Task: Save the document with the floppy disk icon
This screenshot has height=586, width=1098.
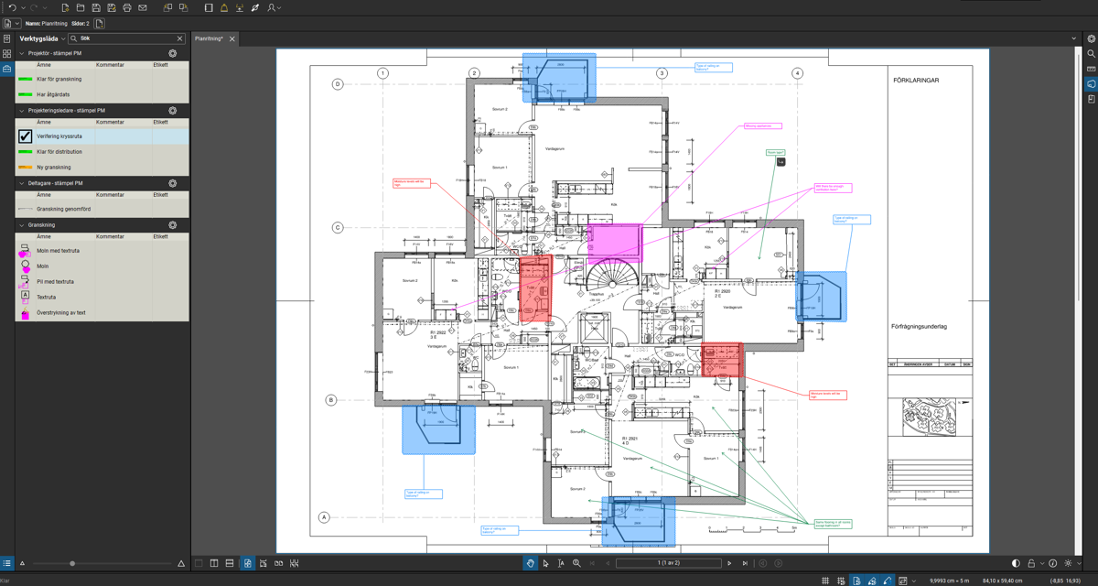Action: point(96,7)
